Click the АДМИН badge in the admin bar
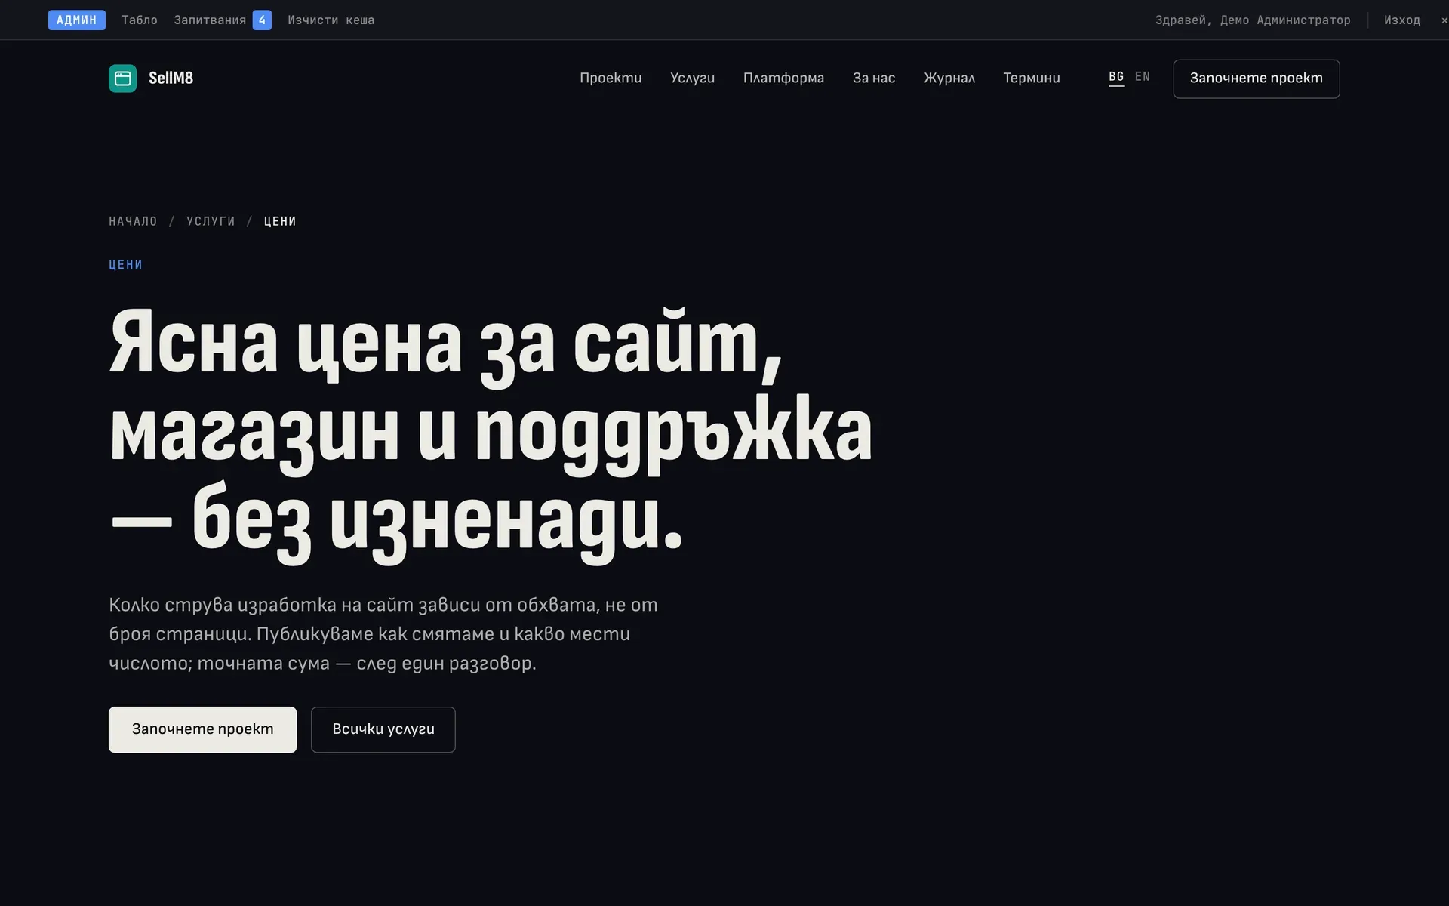The width and height of the screenshot is (1449, 906). point(77,20)
